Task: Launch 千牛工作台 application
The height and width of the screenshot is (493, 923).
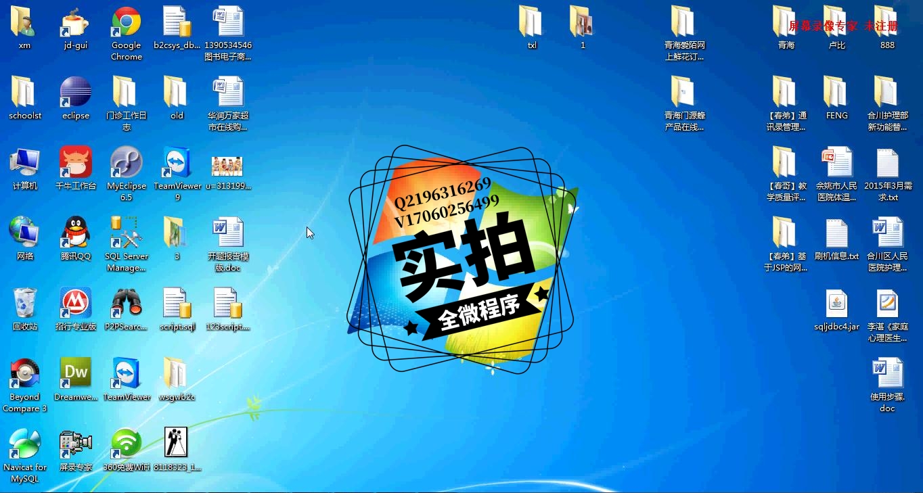Action: pyautogui.click(x=76, y=162)
